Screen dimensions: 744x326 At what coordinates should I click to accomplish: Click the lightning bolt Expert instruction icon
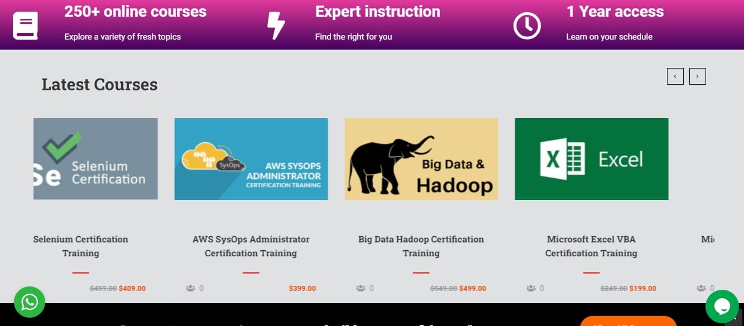(x=276, y=26)
